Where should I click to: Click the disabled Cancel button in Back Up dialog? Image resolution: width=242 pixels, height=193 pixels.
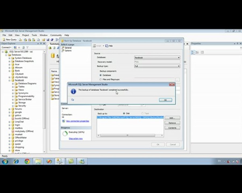point(173,144)
